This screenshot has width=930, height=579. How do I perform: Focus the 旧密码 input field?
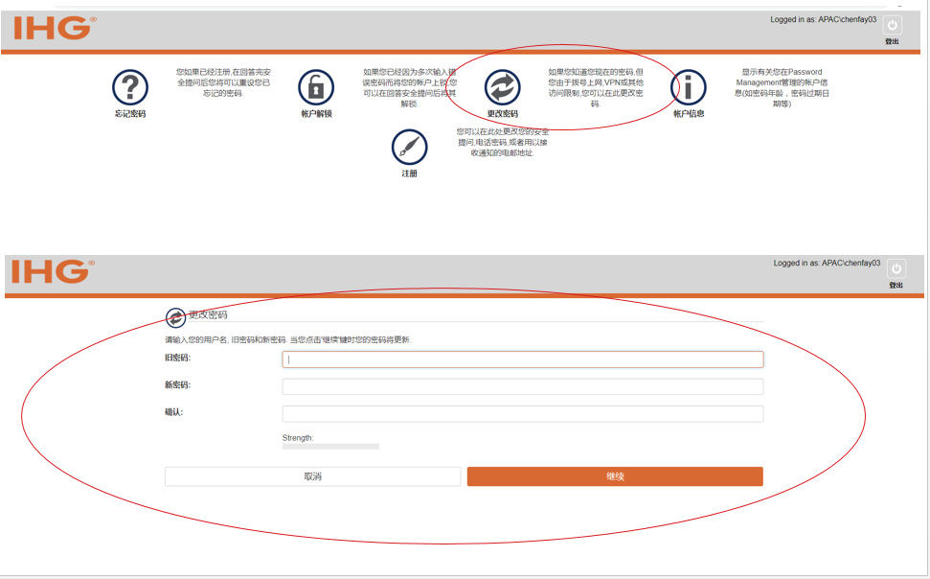[522, 359]
